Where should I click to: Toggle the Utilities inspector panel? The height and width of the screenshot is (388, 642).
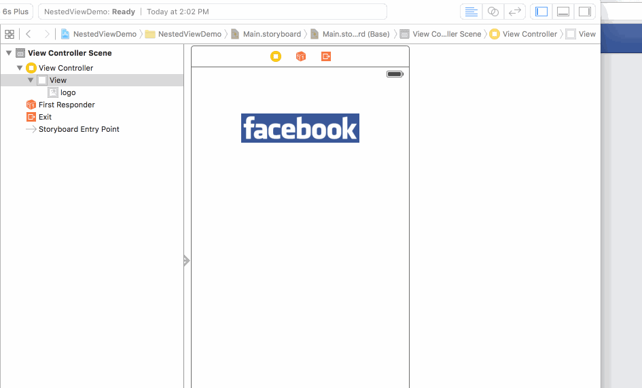585,12
